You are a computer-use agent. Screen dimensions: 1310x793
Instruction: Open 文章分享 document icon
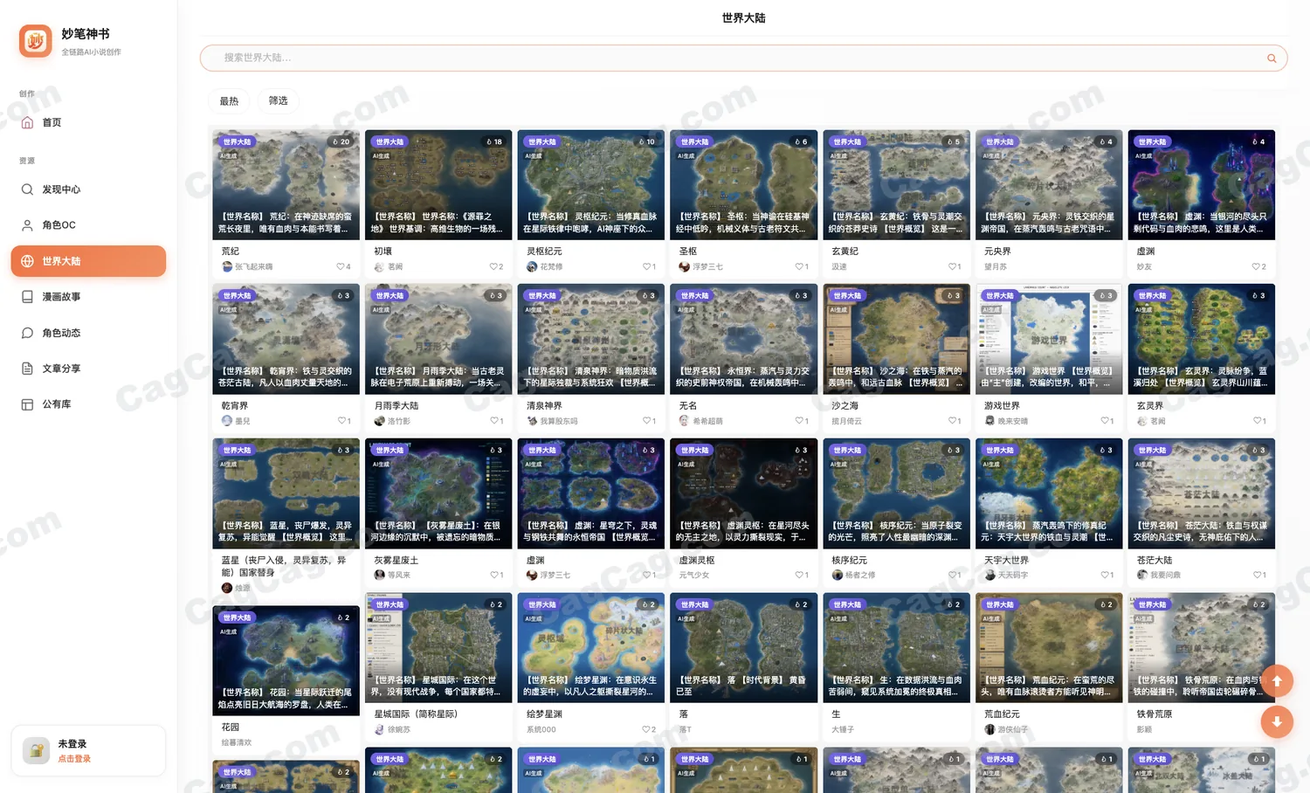click(x=27, y=369)
